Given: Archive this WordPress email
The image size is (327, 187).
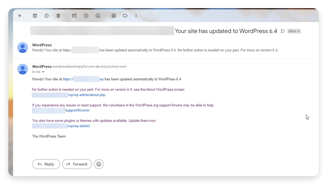Looking at the screenshot, I should coord(35,16).
